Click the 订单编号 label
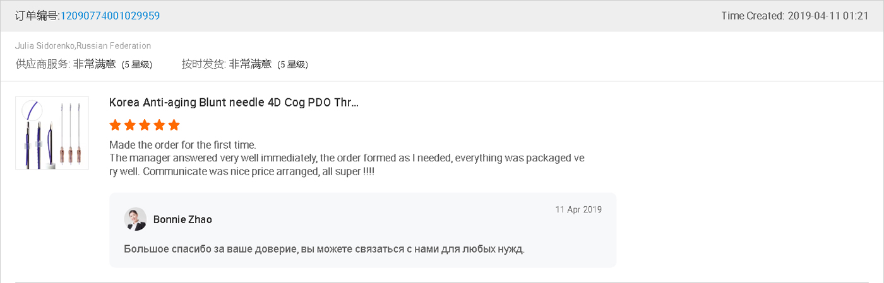884x283 pixels. [x=37, y=16]
